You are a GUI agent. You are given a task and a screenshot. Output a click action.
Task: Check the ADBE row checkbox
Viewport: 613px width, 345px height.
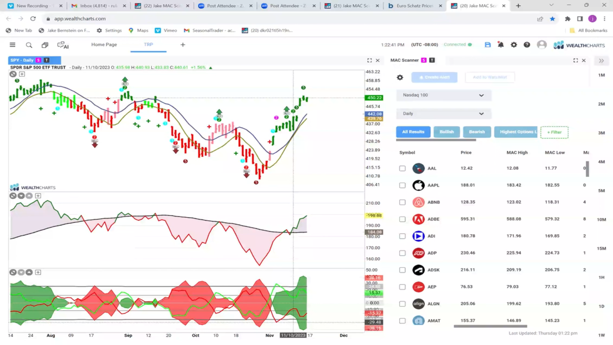click(x=402, y=219)
